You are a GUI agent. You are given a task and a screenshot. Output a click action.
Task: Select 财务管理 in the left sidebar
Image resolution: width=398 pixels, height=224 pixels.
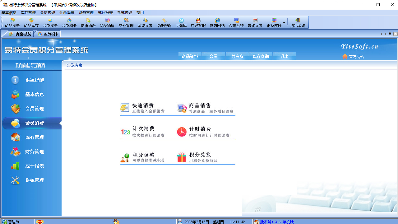coord(34,152)
